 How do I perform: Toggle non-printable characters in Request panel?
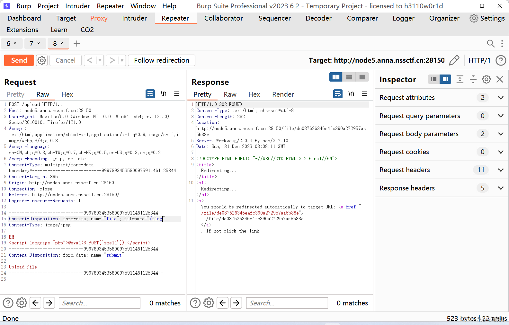coord(164,94)
